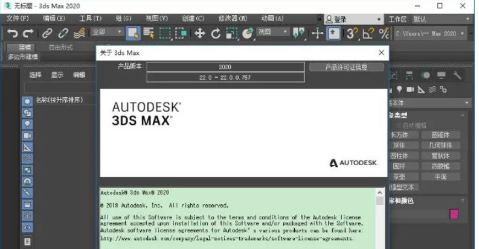479x249 pixels.
Task: Toggle Window/Crossing selection mode
Action: (181, 33)
